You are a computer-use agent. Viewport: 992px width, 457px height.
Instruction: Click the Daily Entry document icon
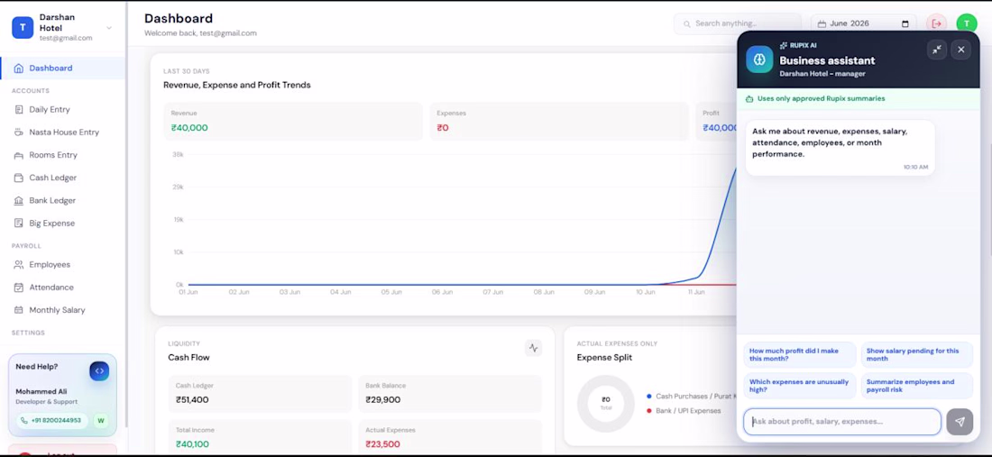(18, 109)
